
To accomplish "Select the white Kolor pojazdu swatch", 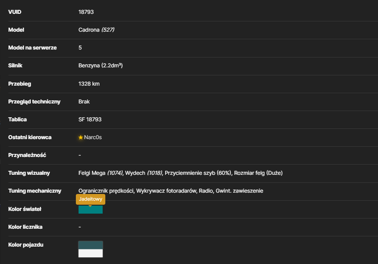I will pyautogui.click(x=91, y=253).
